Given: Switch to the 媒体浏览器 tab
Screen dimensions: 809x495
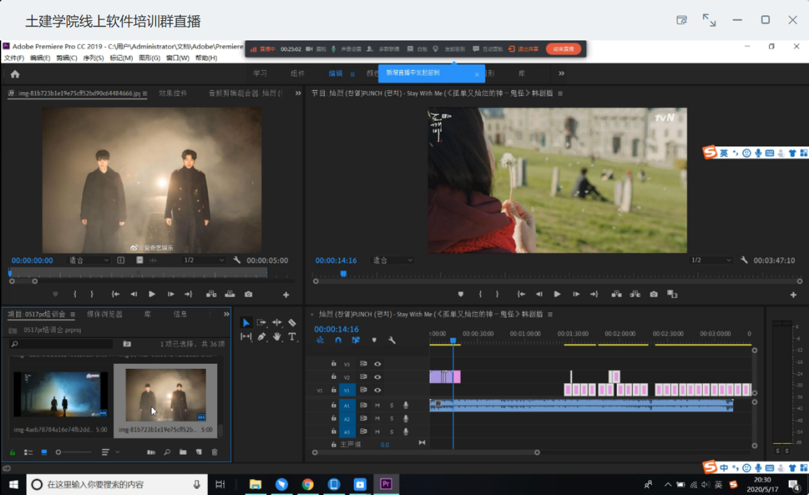Looking at the screenshot, I should [104, 314].
